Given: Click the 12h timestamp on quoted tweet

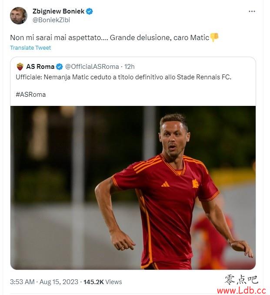Looking at the screenshot, I should [130, 67].
